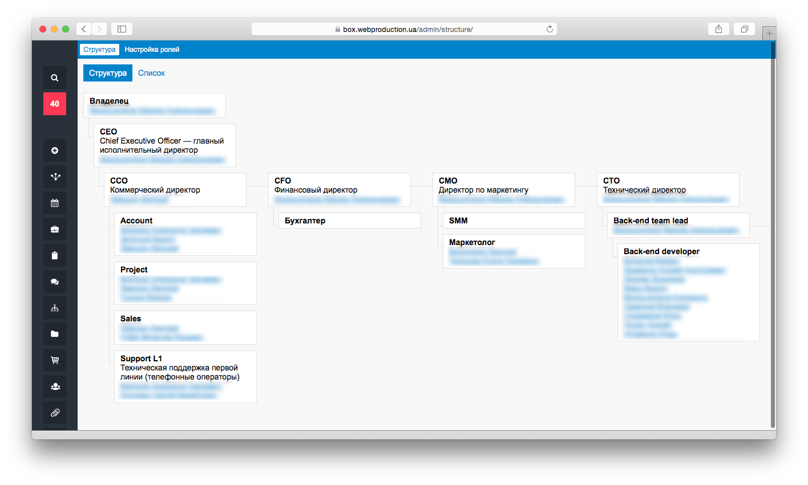Screen dimensions: 808x485
Task: Click the page's vertical scrollbar
Action: coord(773,234)
